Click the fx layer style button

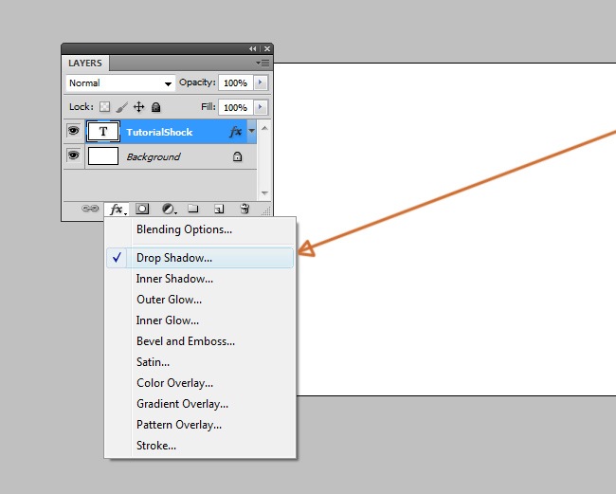coord(117,209)
